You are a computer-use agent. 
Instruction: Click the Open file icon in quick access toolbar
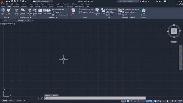click(x=9, y=1)
